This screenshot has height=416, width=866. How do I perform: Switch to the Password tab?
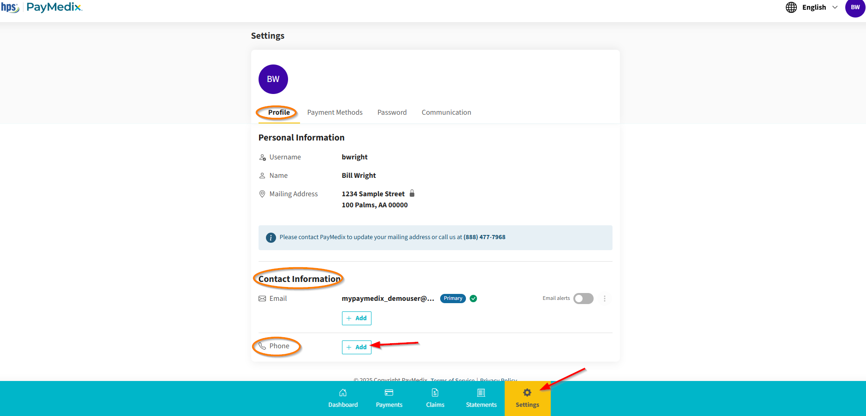392,112
